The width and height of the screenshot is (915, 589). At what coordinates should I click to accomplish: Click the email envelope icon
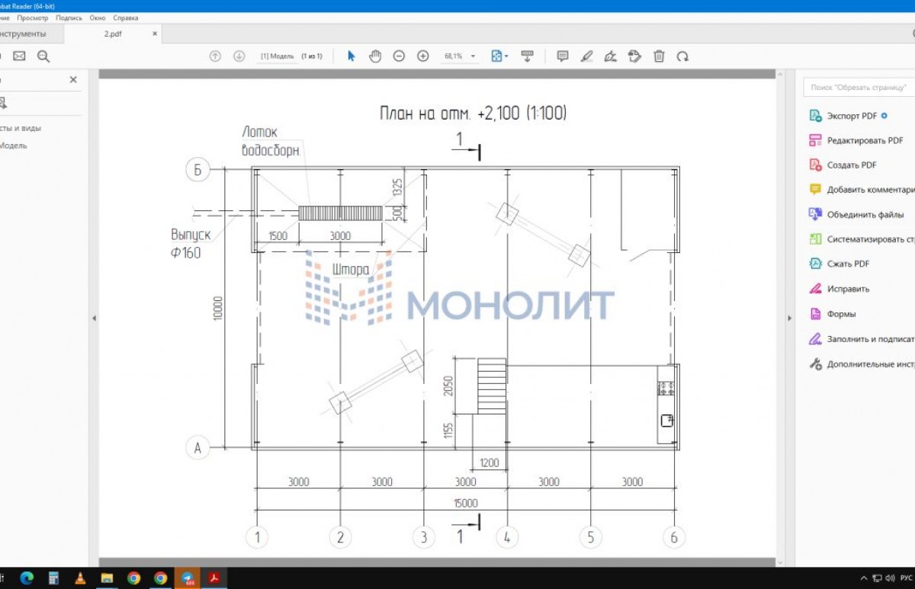[19, 56]
